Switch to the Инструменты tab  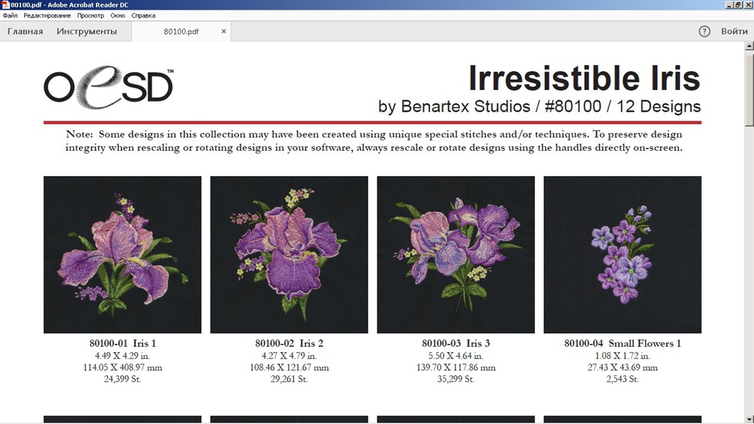(x=87, y=31)
